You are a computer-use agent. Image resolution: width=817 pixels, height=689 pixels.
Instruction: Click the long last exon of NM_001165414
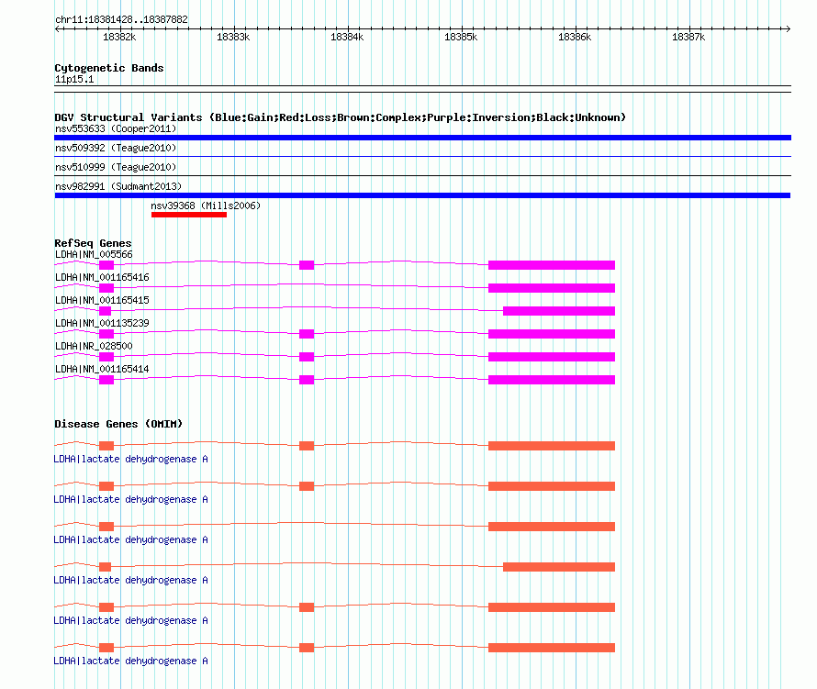tap(552, 380)
